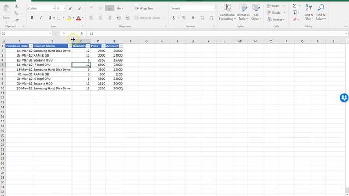Select column D header
The width and height of the screenshot is (349, 196).
click(x=98, y=41)
